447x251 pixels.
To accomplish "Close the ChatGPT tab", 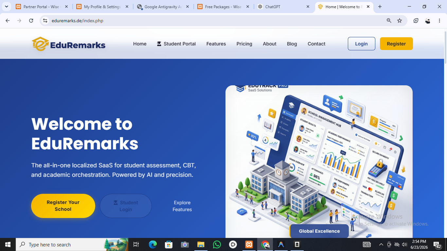I will tap(308, 7).
